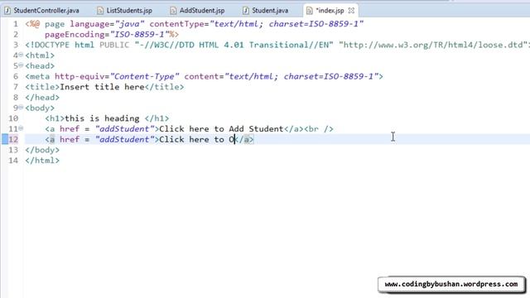530x298 pixels.
Task: Collapse the fold marker on line 11
Action: [21, 128]
